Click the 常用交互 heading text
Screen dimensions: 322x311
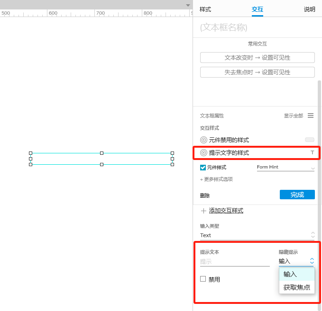258,44
